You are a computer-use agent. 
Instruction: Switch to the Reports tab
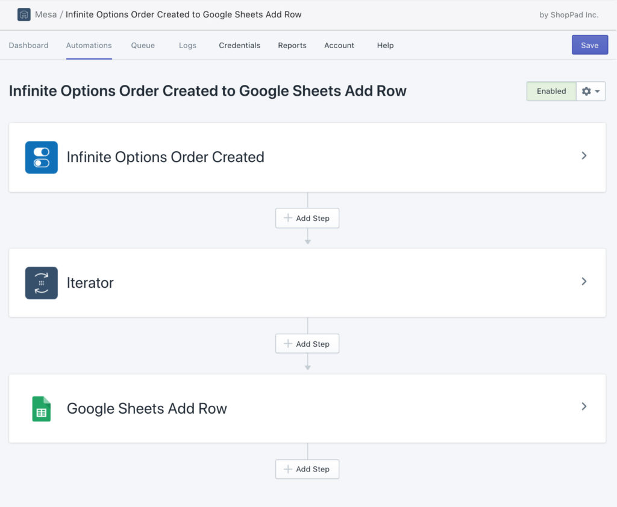pos(292,45)
